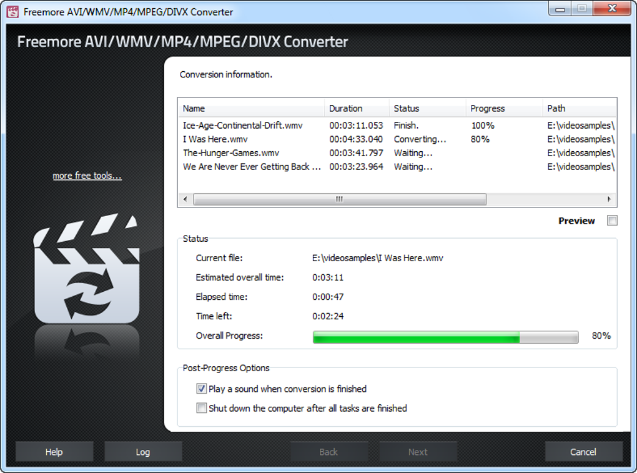Viewport: 637px width, 473px height.
Task: Click the current file path E:\videosamples\I Was Here.wmv
Action: pos(378,258)
